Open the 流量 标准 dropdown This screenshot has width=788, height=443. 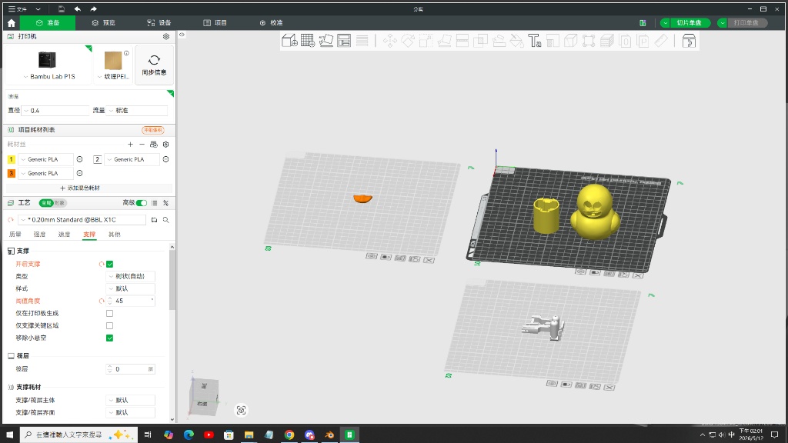(137, 111)
